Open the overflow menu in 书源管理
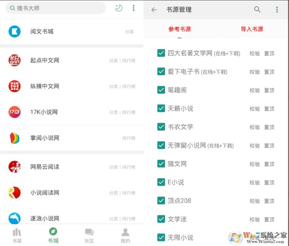Screen dimensions: 289x246 pos(277,10)
